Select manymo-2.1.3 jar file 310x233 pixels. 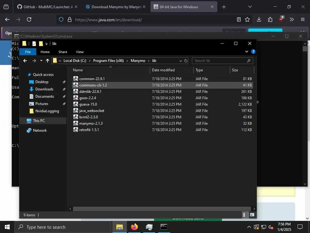162,123
